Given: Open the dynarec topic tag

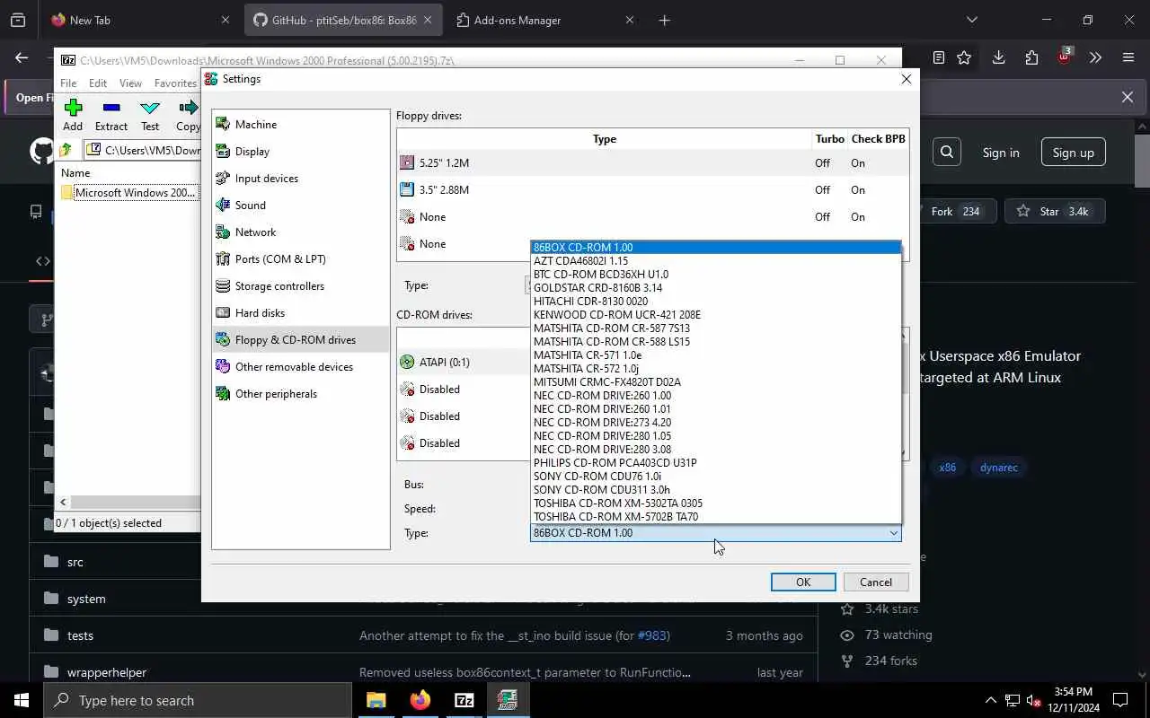Looking at the screenshot, I should coord(999,468).
